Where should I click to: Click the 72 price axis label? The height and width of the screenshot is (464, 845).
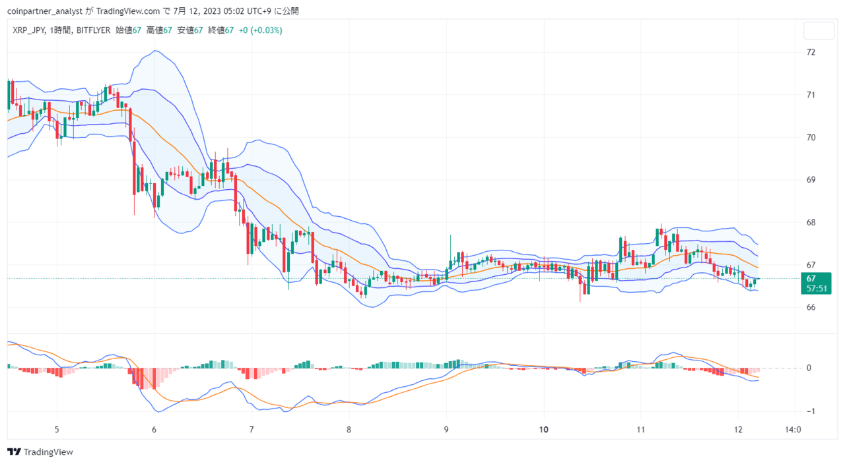(811, 52)
